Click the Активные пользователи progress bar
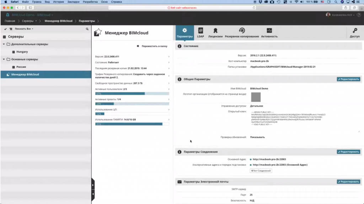Screen dimensions: 364x204 [132, 93]
